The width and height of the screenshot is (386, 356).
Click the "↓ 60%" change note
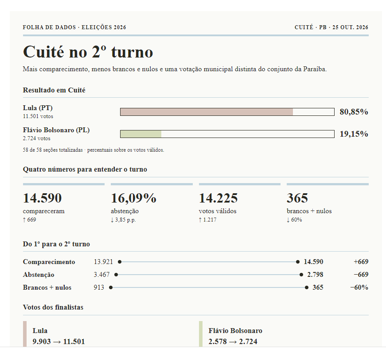pos(294,220)
